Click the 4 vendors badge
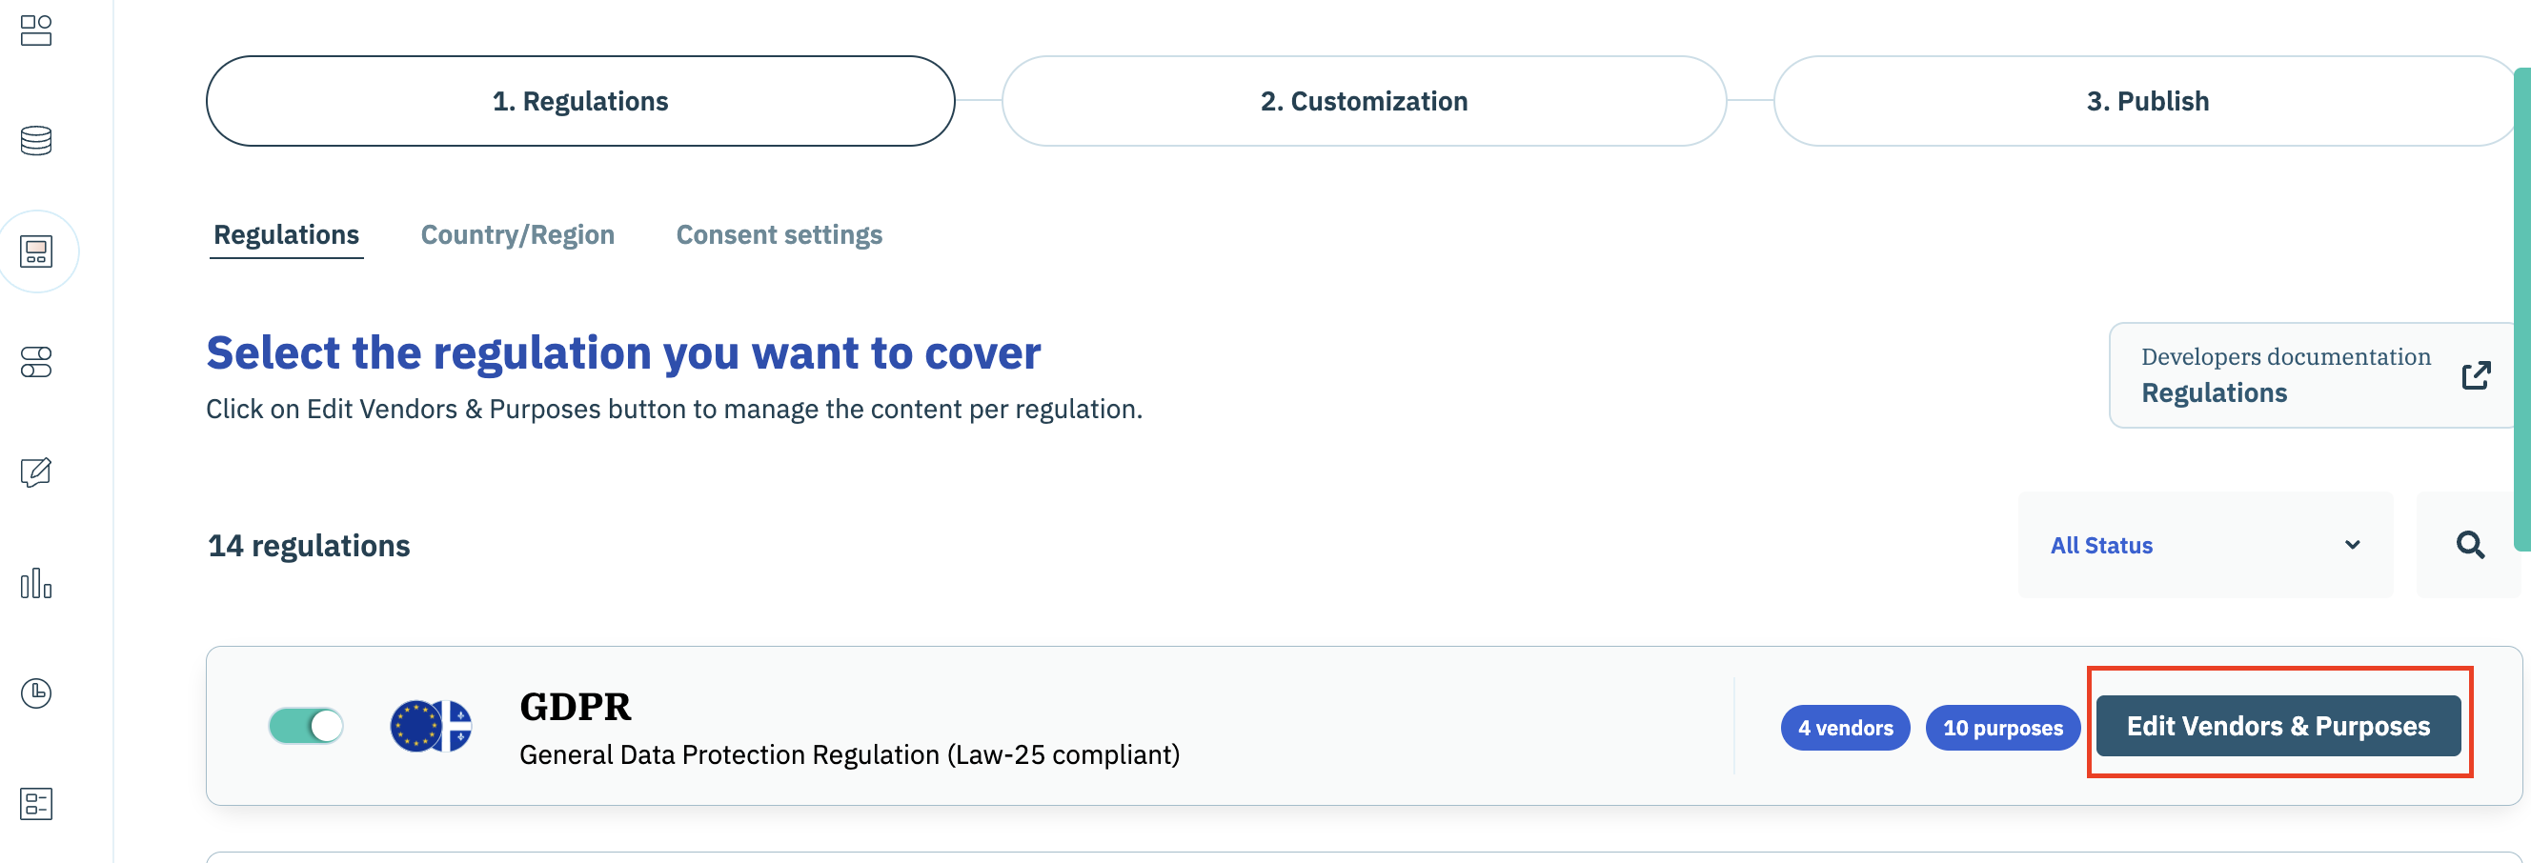Image resolution: width=2531 pixels, height=863 pixels. tap(1845, 728)
